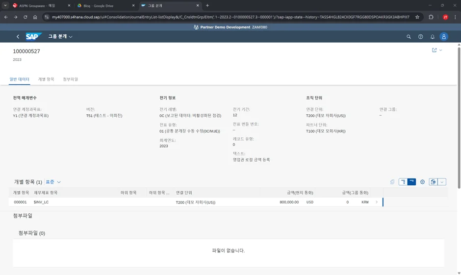Switch to the ASPN Groupware browser tab
Viewport: 461px width, 275px height.
37,5
